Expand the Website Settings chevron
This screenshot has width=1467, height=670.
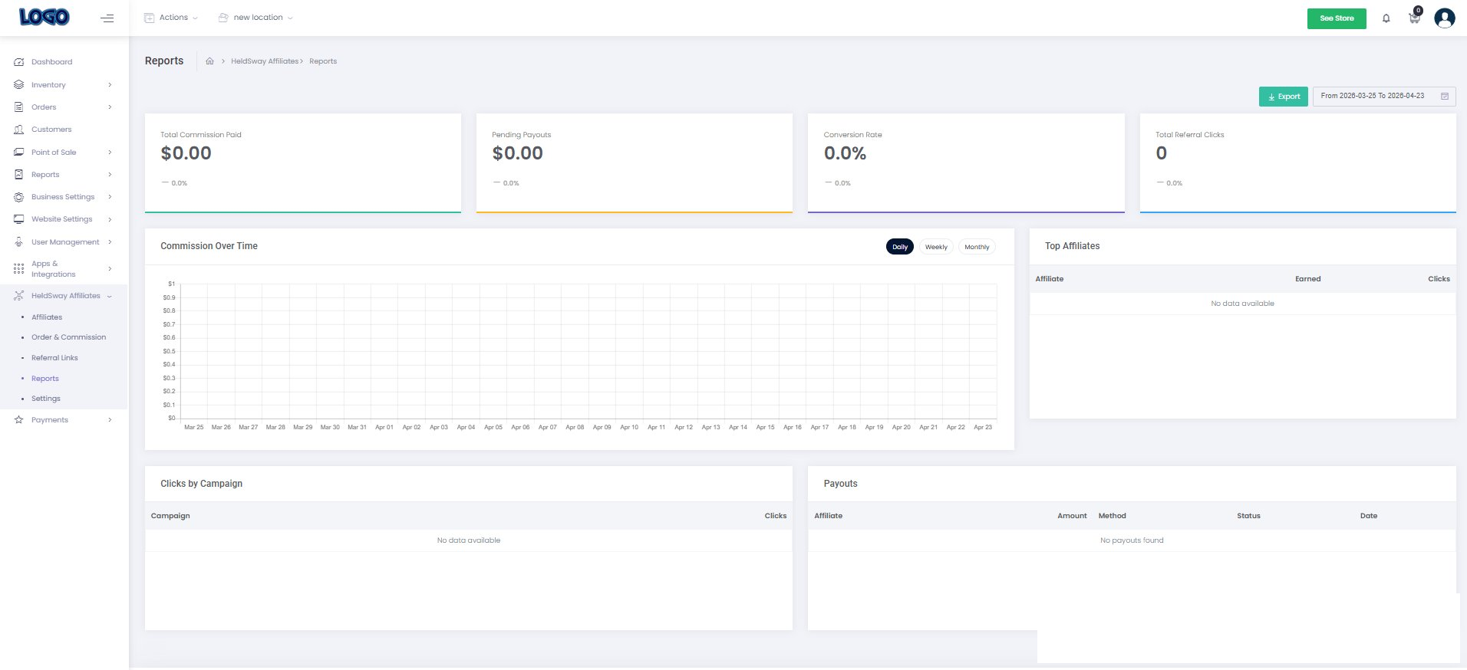[x=110, y=219]
